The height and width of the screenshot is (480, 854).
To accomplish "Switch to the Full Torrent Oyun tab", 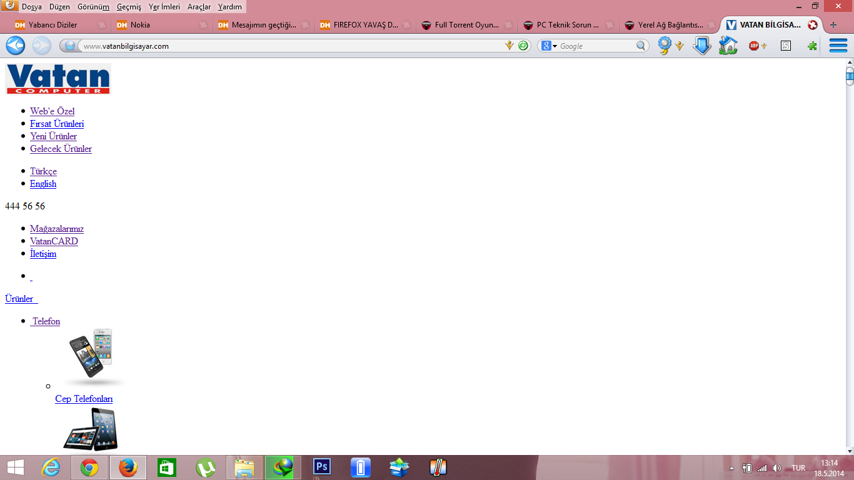I will 466,25.
